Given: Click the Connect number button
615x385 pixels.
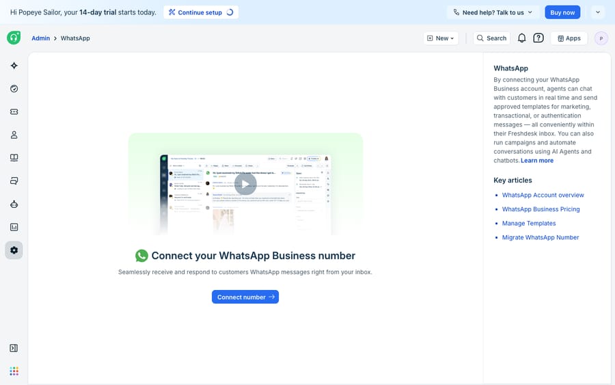Looking at the screenshot, I should coord(245,297).
